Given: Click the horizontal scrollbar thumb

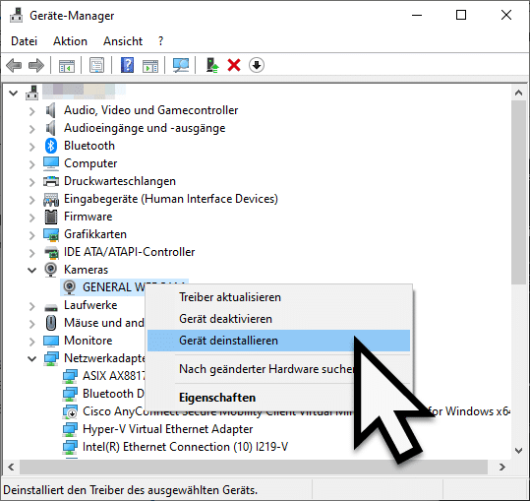Looking at the screenshot, I should (x=254, y=468).
